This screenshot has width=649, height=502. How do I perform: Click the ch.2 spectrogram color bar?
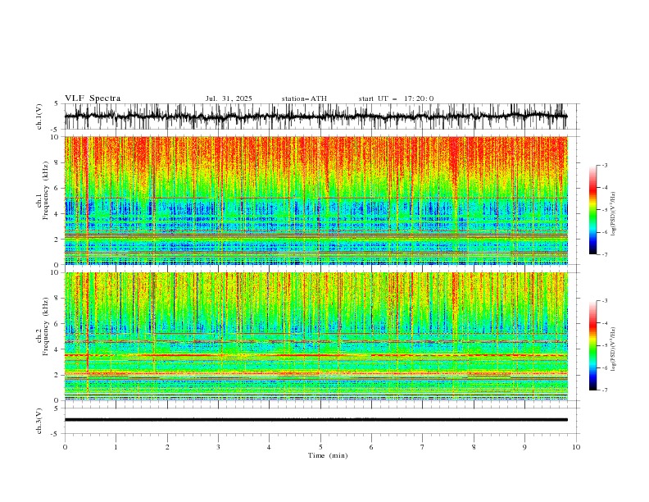coord(592,345)
